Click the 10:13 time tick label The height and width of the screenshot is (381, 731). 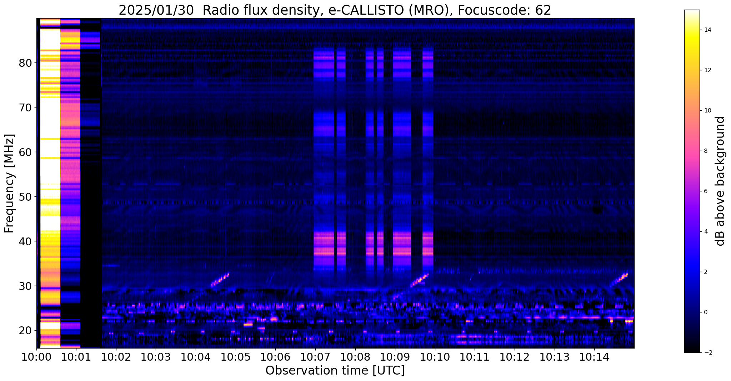[554, 357]
